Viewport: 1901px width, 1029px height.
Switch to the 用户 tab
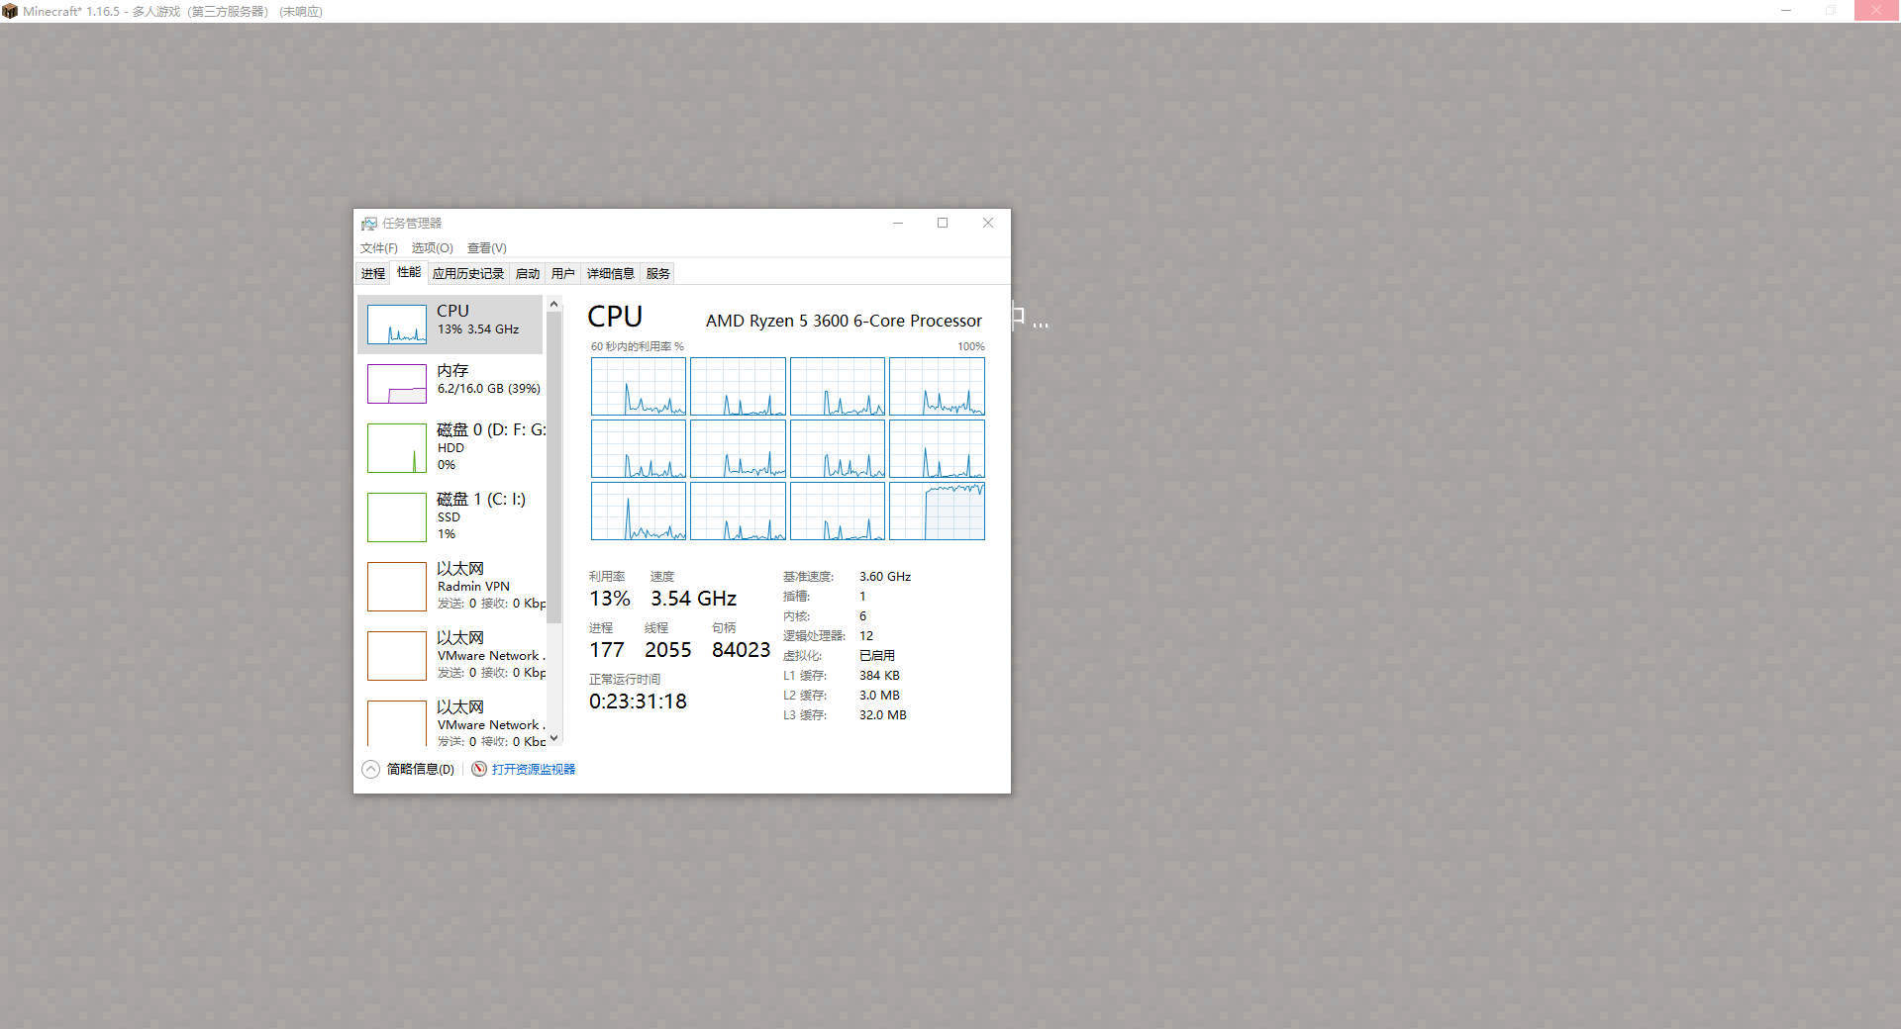(x=563, y=273)
